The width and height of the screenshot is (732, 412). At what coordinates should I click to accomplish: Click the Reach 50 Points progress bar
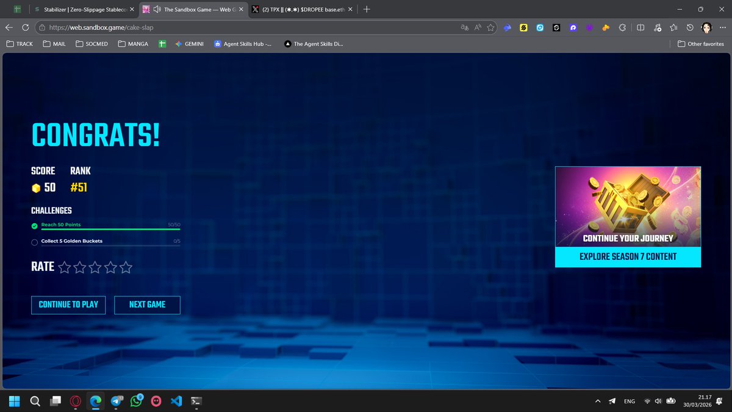[110, 229]
